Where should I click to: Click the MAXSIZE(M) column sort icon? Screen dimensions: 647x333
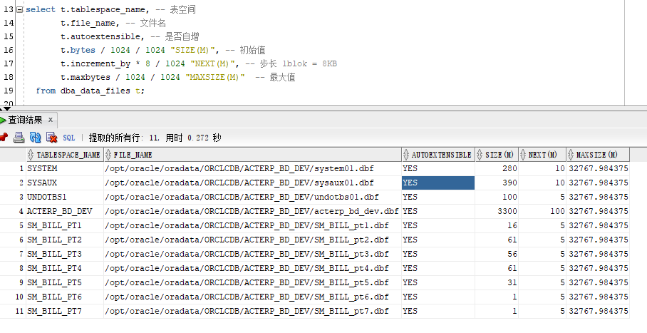(571, 155)
